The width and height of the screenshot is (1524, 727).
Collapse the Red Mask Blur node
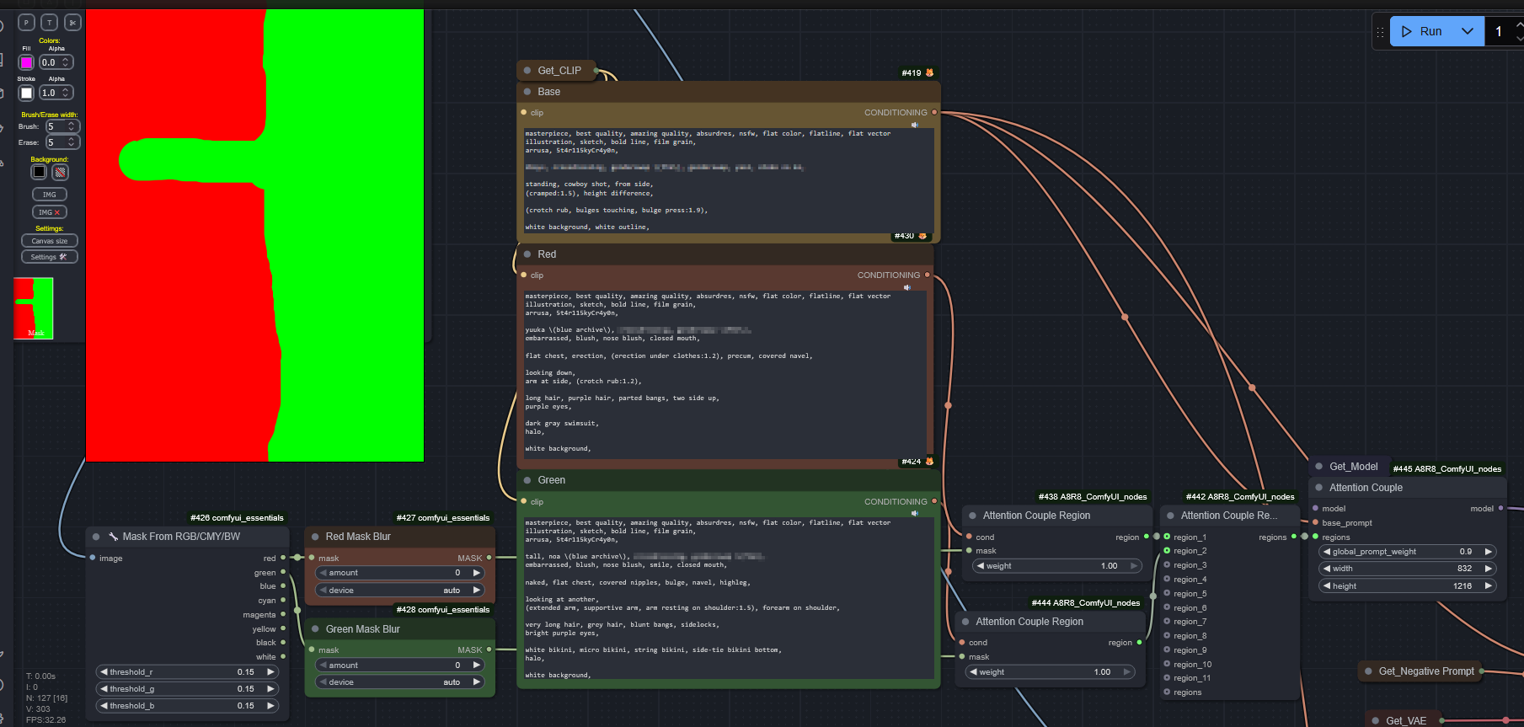pyautogui.click(x=315, y=537)
